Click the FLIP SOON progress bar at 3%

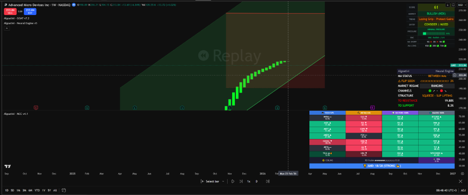point(435,81)
